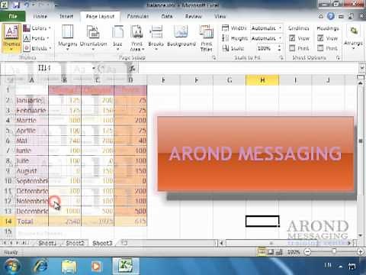
Task: Click the 100% zoom level
Action: (x=294, y=252)
